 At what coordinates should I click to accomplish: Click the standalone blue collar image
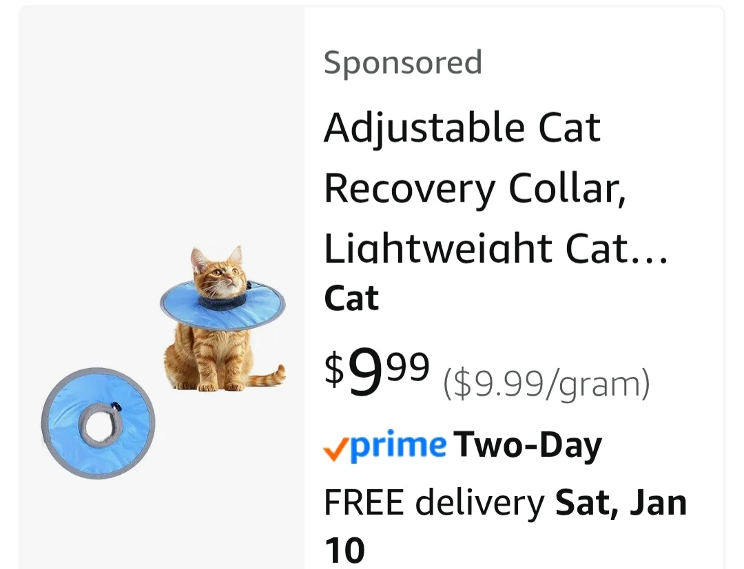(99, 423)
